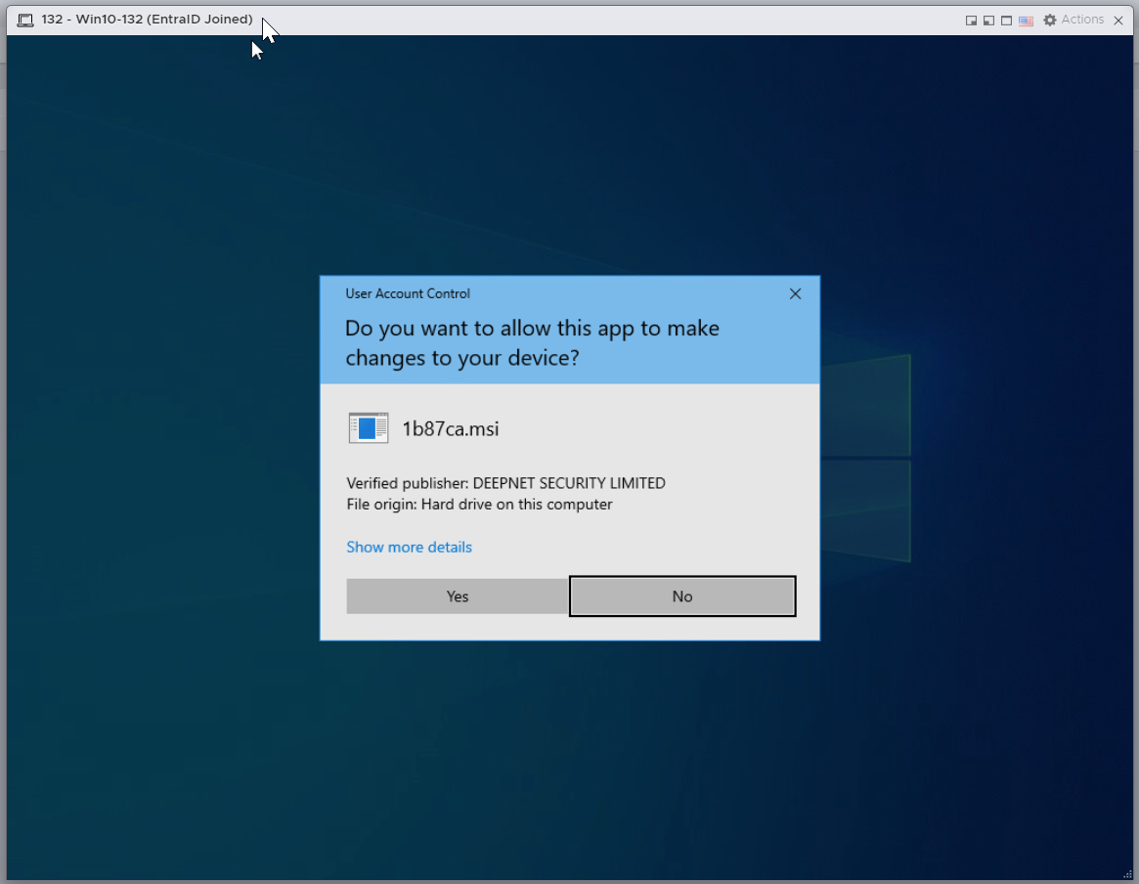1139x884 pixels.
Task: Click the Verified publisher DEEPNET SECURITY LIMITED text
Action: (x=505, y=483)
